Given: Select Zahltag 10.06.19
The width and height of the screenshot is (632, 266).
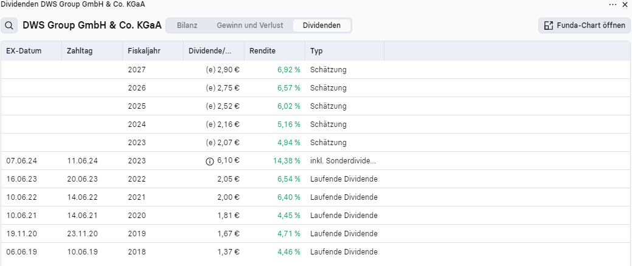Looking at the screenshot, I should tap(82, 252).
